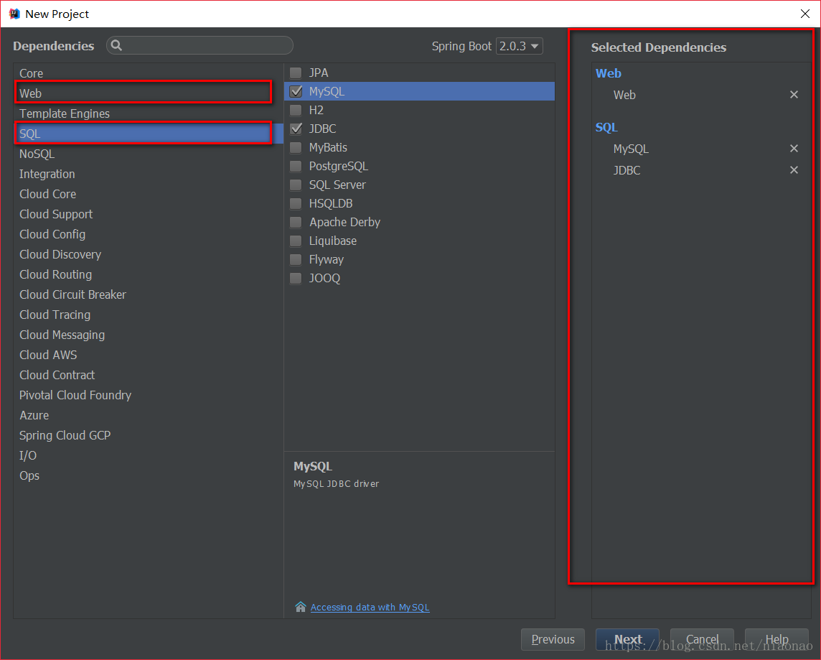
Task: Select the SQL category
Action: tap(148, 134)
